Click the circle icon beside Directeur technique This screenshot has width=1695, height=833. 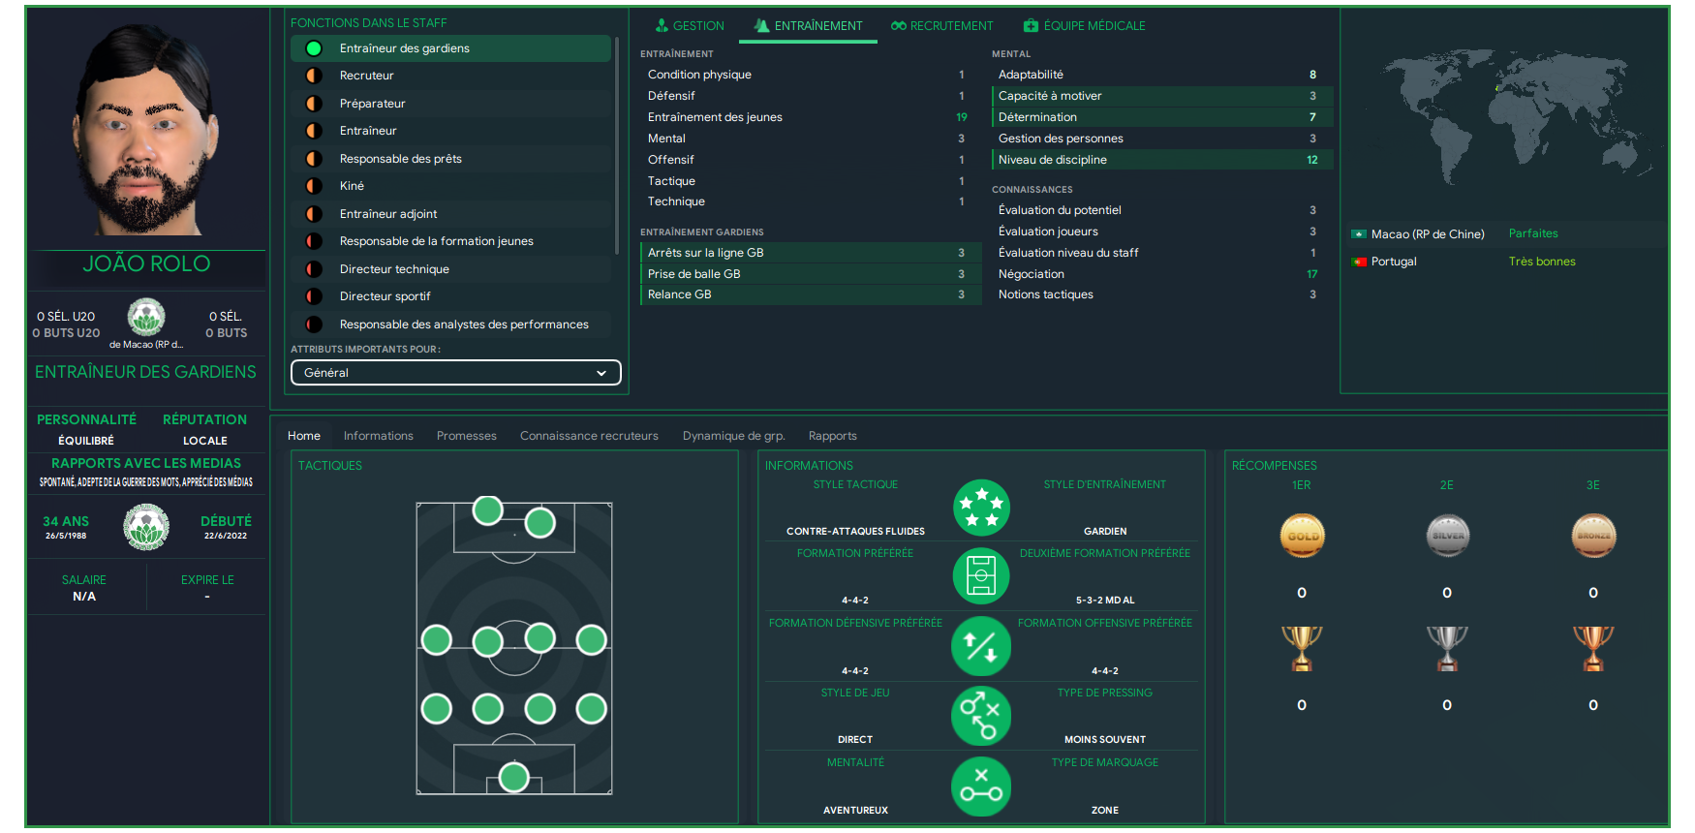(x=314, y=269)
